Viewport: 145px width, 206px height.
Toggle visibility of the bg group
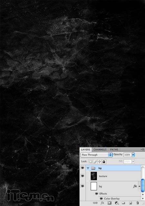click(x=82, y=168)
